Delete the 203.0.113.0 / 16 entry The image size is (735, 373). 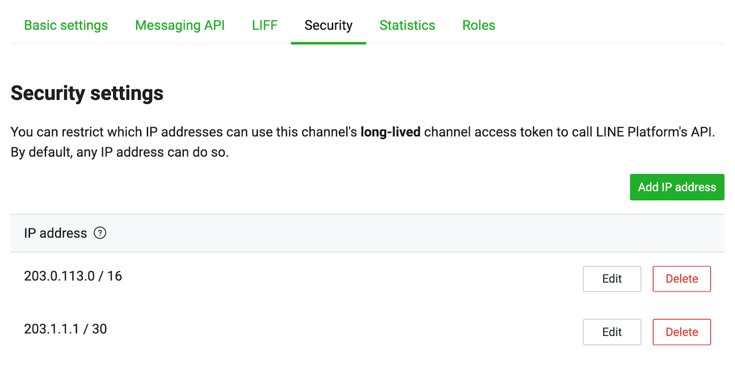682,279
